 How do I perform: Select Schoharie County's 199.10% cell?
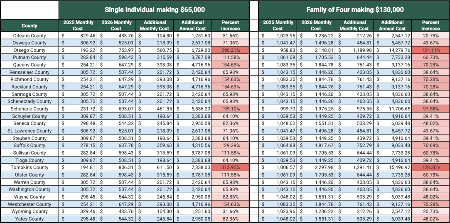pyautogui.click(x=231, y=109)
